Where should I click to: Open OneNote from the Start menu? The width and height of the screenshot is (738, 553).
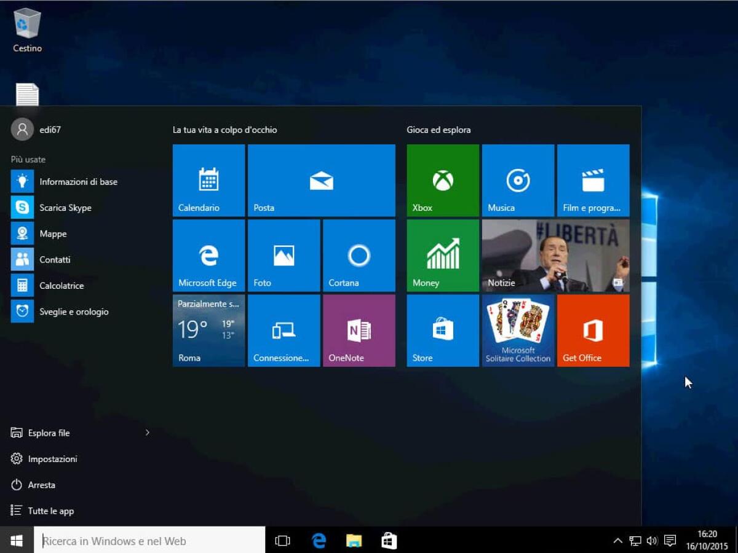[x=359, y=330]
